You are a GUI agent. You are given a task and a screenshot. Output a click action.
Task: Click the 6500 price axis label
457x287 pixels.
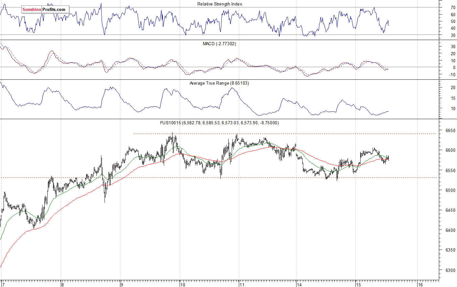pos(450,190)
